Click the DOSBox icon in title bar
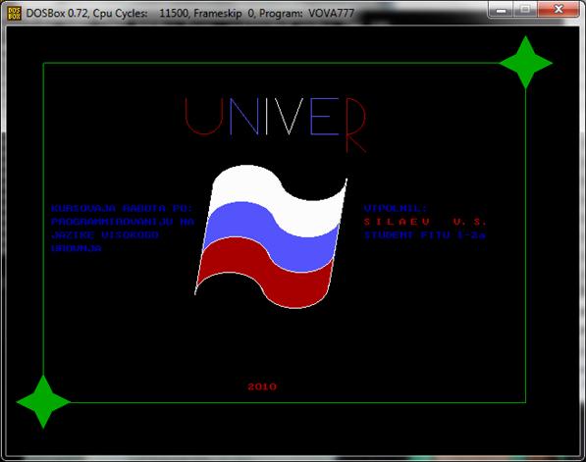Viewport: 586px width, 462px height. click(14, 13)
